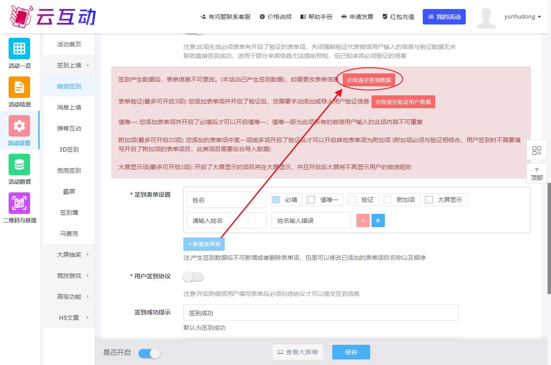Click the 签到成功提示 input field
Screen dimensions: 551x365
tap(321, 313)
